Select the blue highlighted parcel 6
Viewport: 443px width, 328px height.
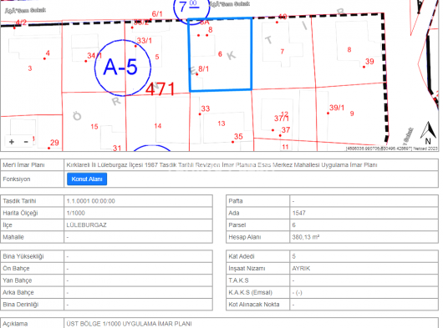click(x=221, y=55)
